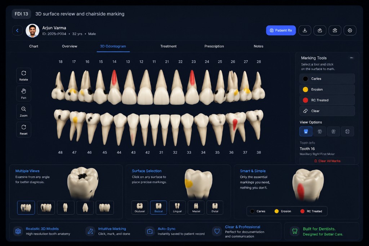This screenshot has height=246, width=369.
Task: Click upper molar tooth 18
Action: pyautogui.click(x=58, y=86)
